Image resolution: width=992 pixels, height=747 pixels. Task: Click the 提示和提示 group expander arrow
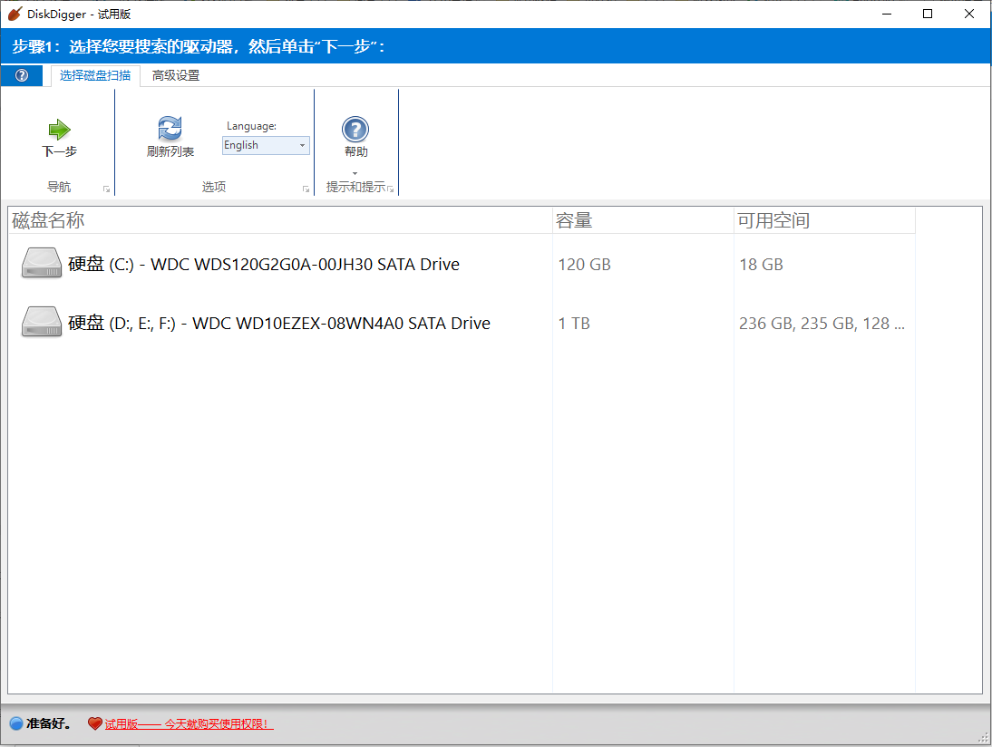tap(390, 188)
